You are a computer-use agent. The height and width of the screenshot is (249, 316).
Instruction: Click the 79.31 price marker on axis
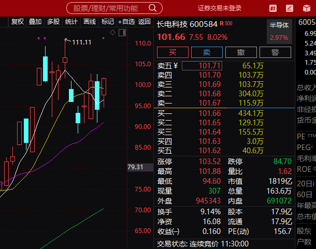[x=140, y=167]
